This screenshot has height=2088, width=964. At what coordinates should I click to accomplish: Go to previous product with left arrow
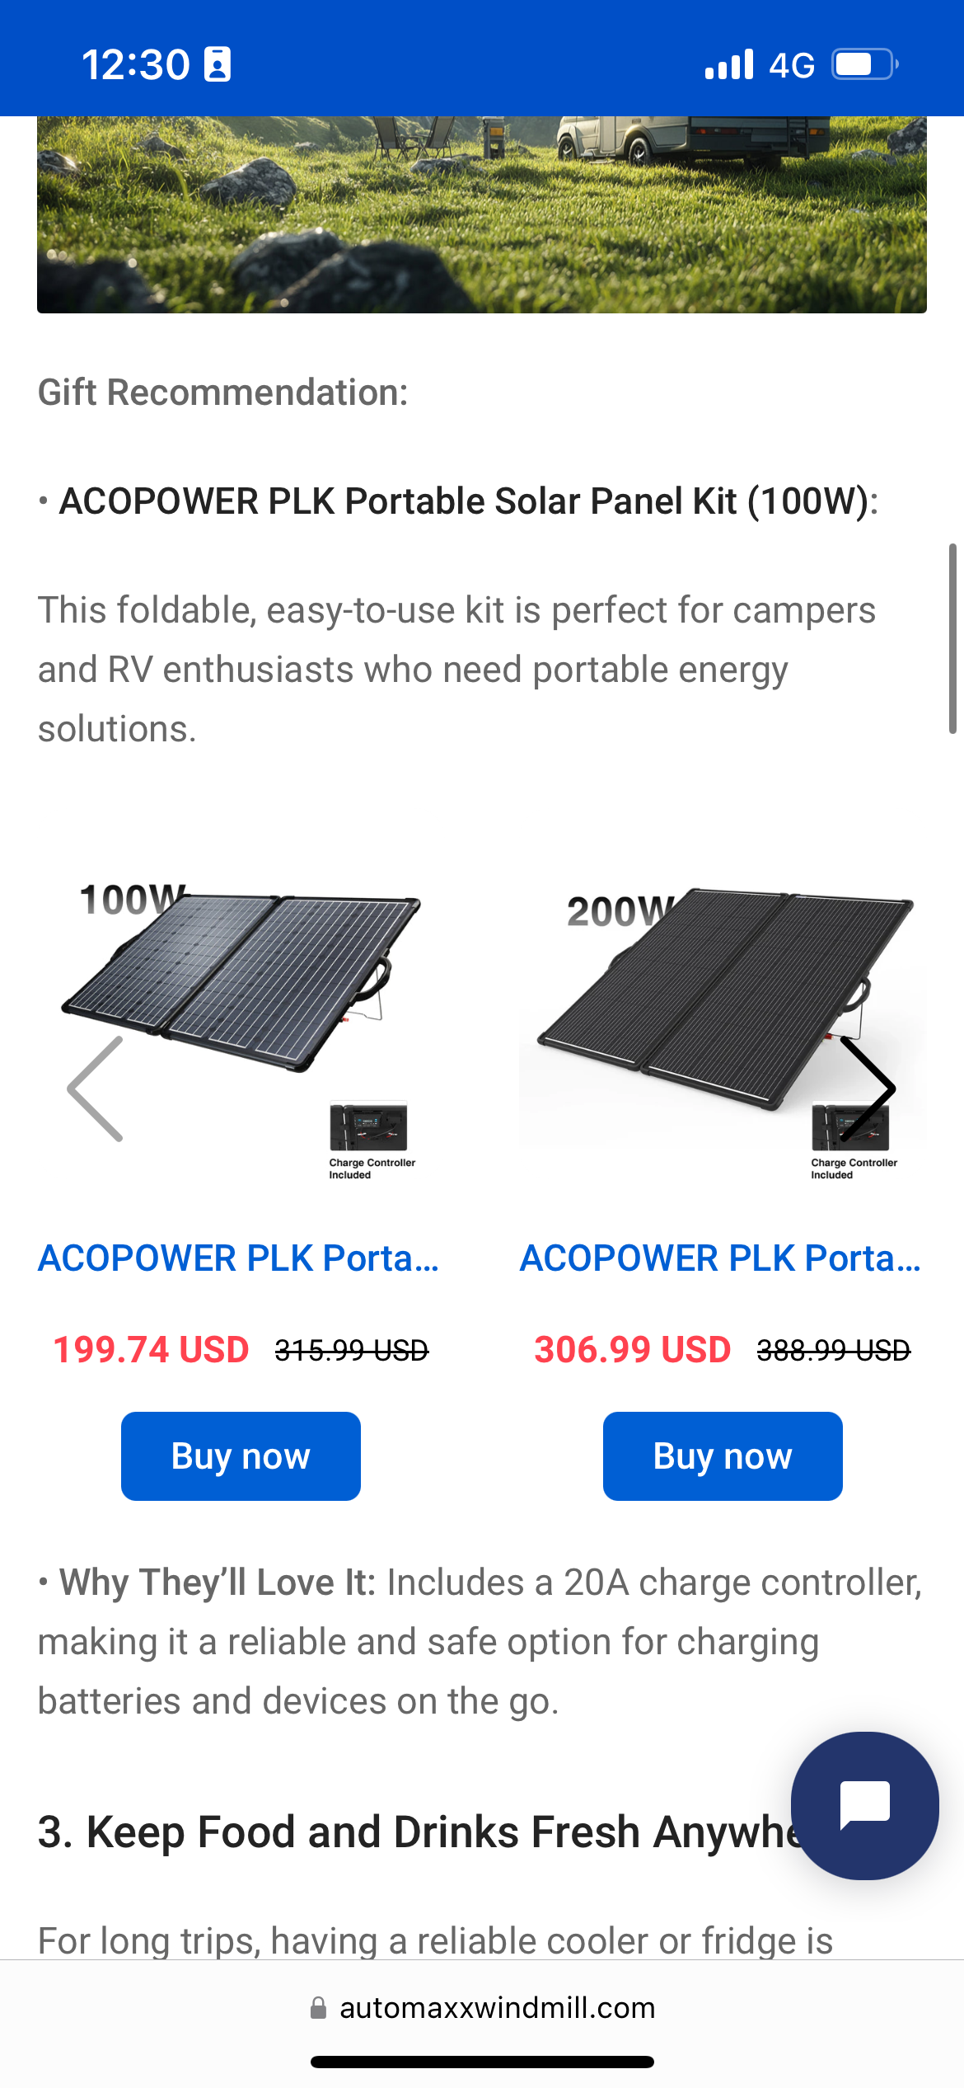point(96,1089)
